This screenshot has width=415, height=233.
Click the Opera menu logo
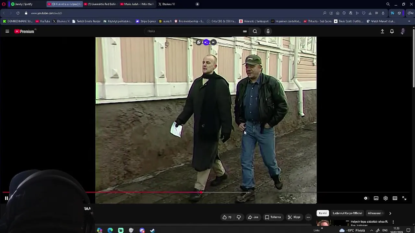click(x=4, y=4)
